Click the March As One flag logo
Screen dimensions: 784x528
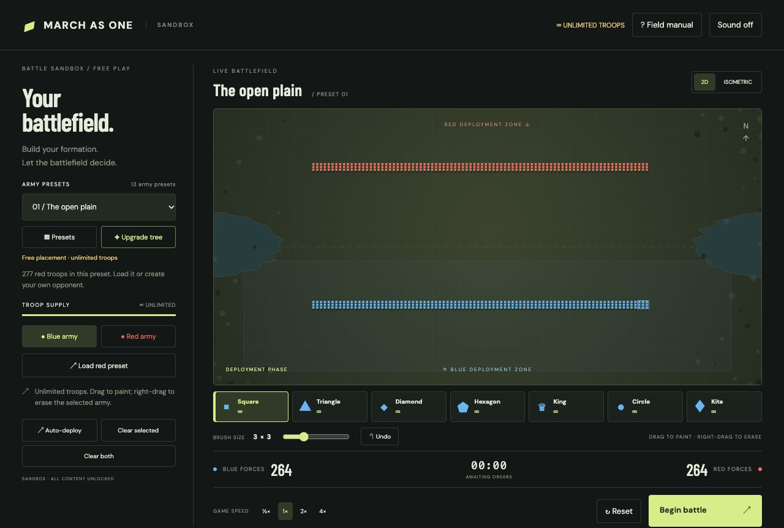pyautogui.click(x=29, y=26)
